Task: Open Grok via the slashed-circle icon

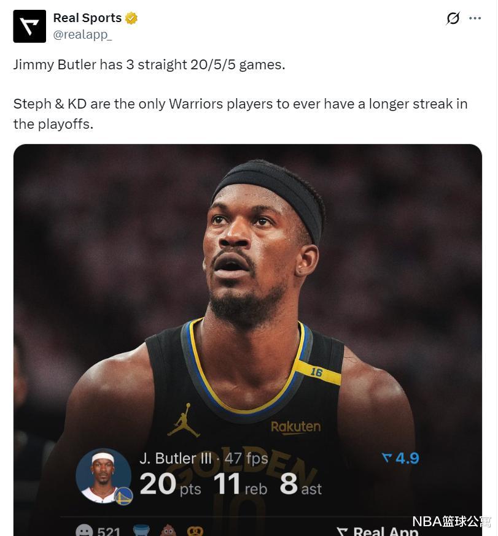Action: click(x=453, y=18)
